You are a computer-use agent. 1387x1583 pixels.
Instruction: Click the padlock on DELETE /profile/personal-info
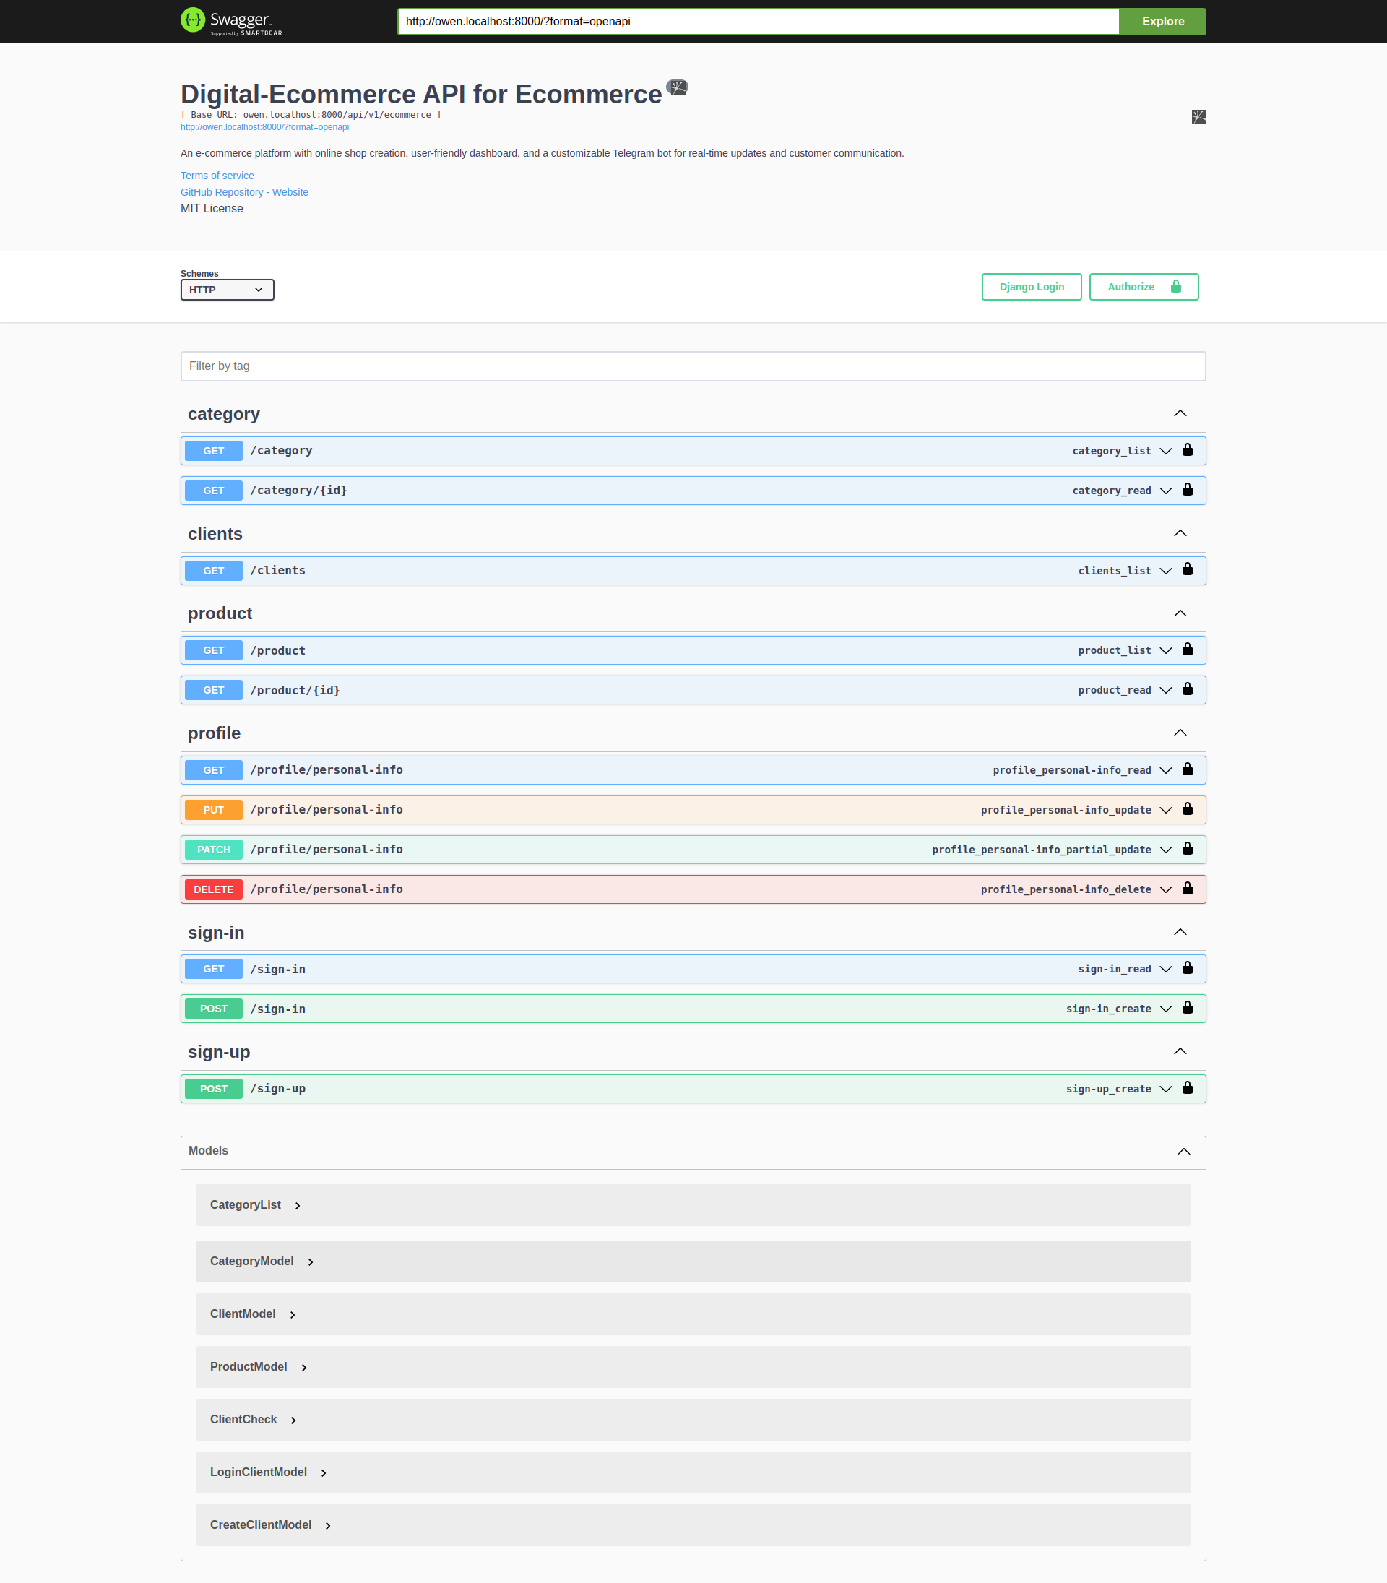pos(1188,889)
